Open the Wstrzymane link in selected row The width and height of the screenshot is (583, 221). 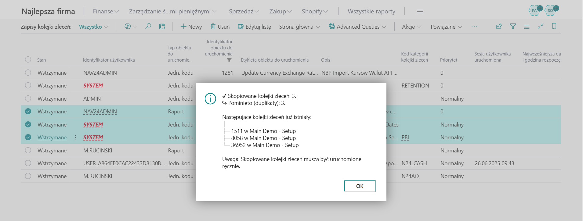(x=52, y=137)
